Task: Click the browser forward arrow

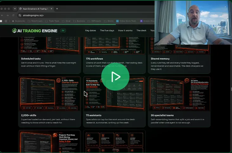Action: [x=8, y=15]
